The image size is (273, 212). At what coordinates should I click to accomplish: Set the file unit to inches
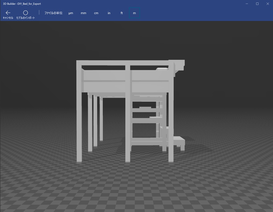109,13
